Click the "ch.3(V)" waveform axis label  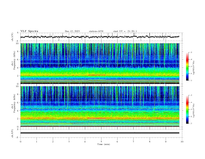pyautogui.click(x=12, y=133)
